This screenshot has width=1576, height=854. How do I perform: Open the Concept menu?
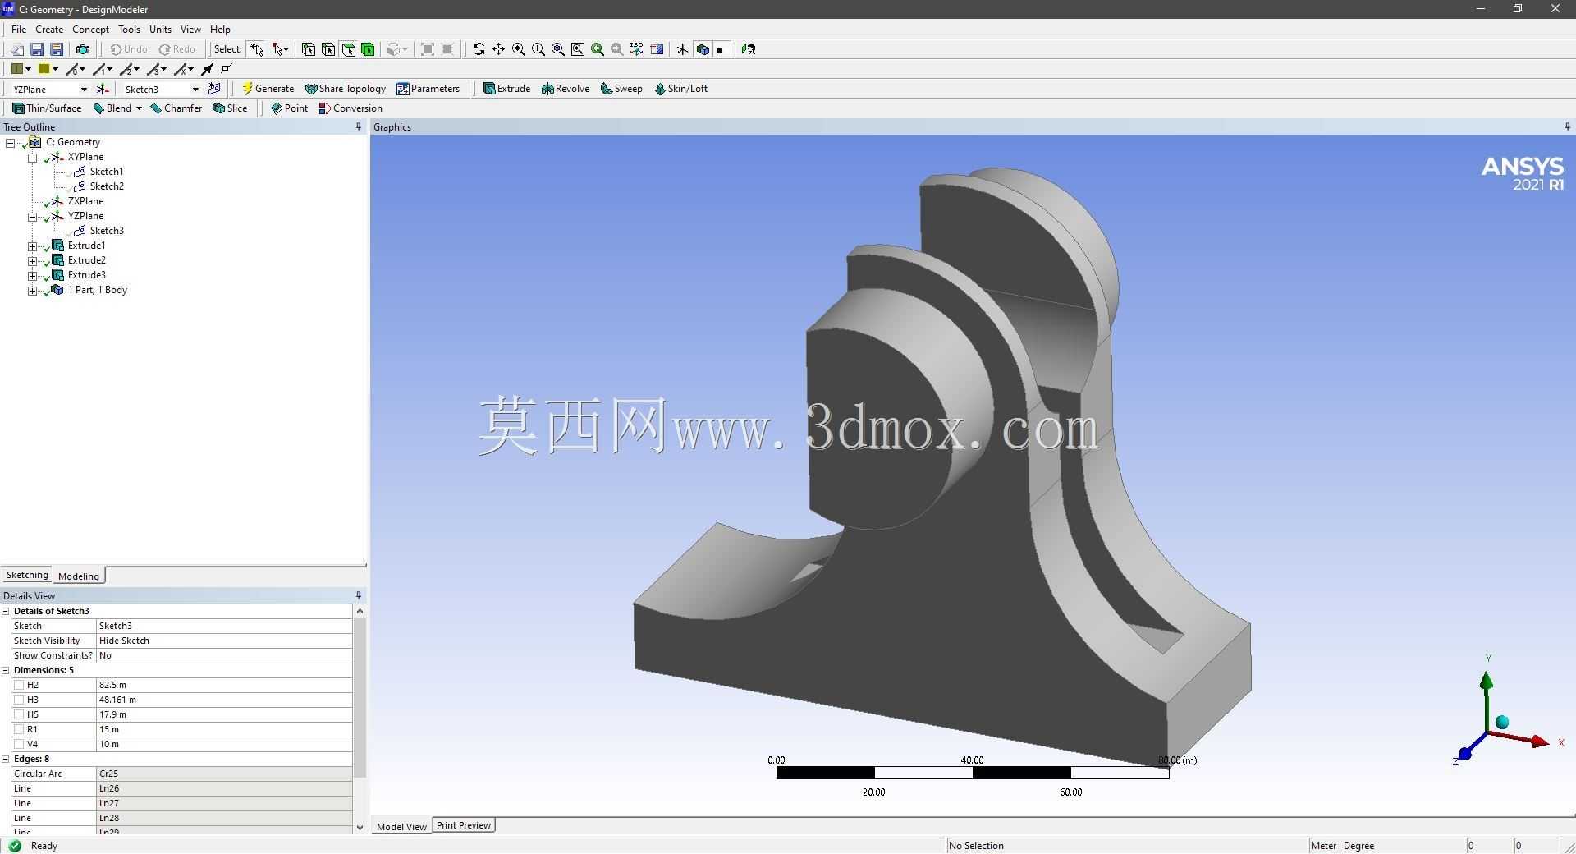pos(90,30)
